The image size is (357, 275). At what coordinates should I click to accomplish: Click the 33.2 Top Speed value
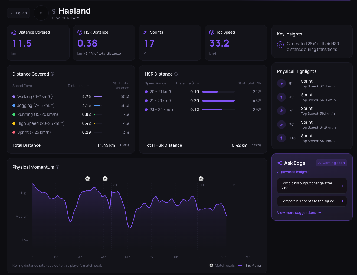point(219,43)
